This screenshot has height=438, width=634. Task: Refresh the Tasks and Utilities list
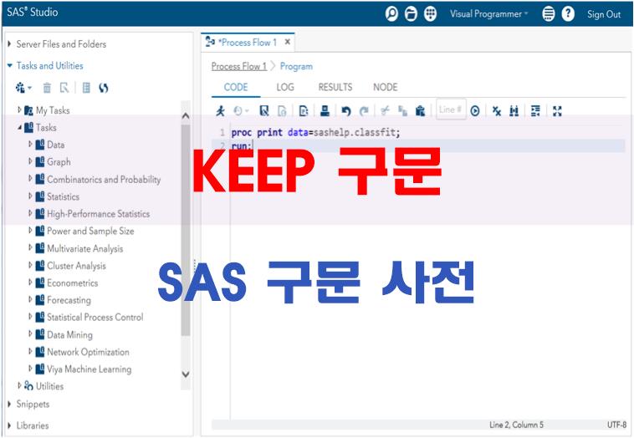104,88
